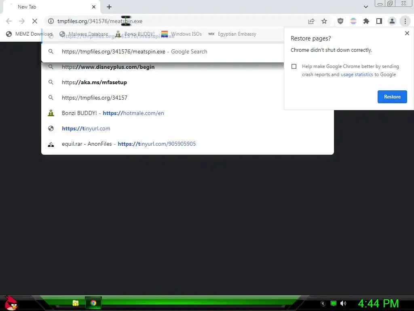Open the network monitor tray icon
Screen dimensions: 414x311
click(334, 303)
